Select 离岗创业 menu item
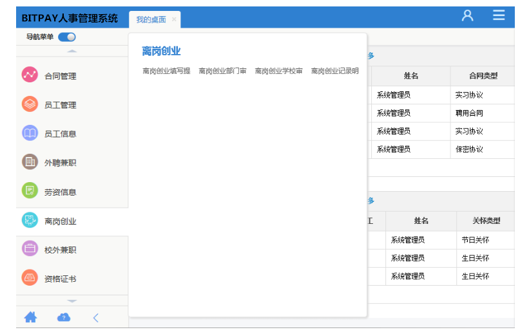 61,221
